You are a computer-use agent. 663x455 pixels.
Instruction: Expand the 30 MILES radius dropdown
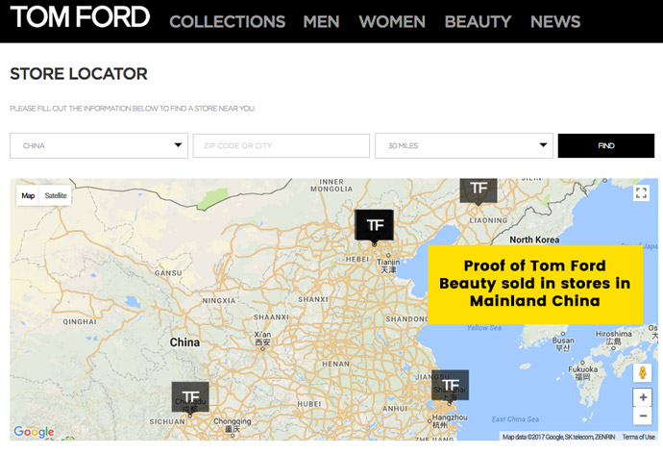coord(464,145)
